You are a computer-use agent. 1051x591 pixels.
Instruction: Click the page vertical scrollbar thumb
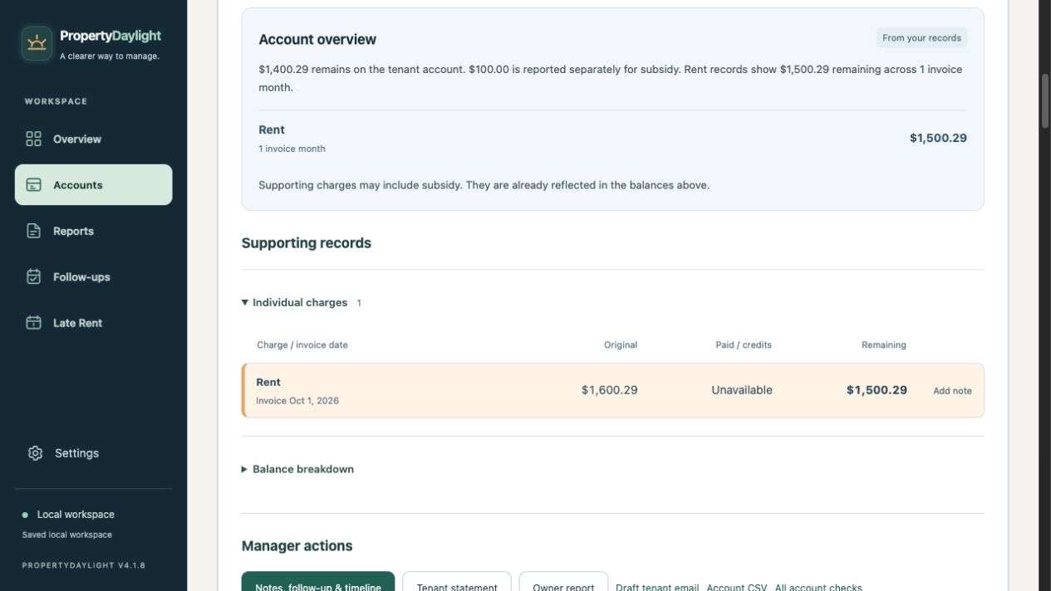1045,100
